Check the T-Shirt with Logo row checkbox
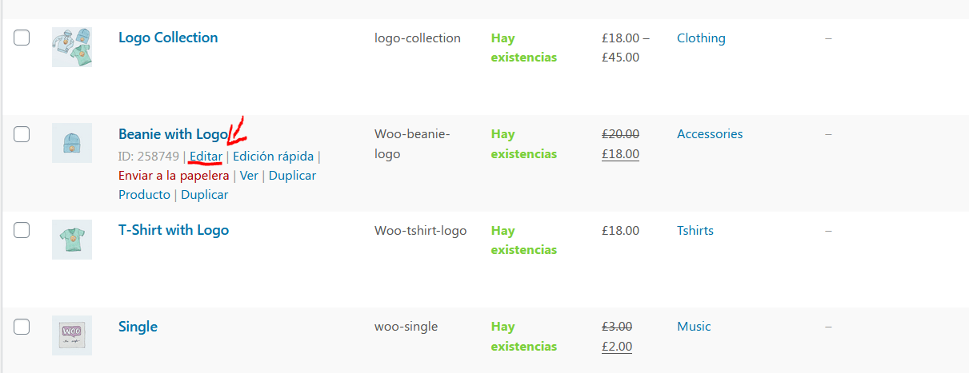 pos(22,230)
